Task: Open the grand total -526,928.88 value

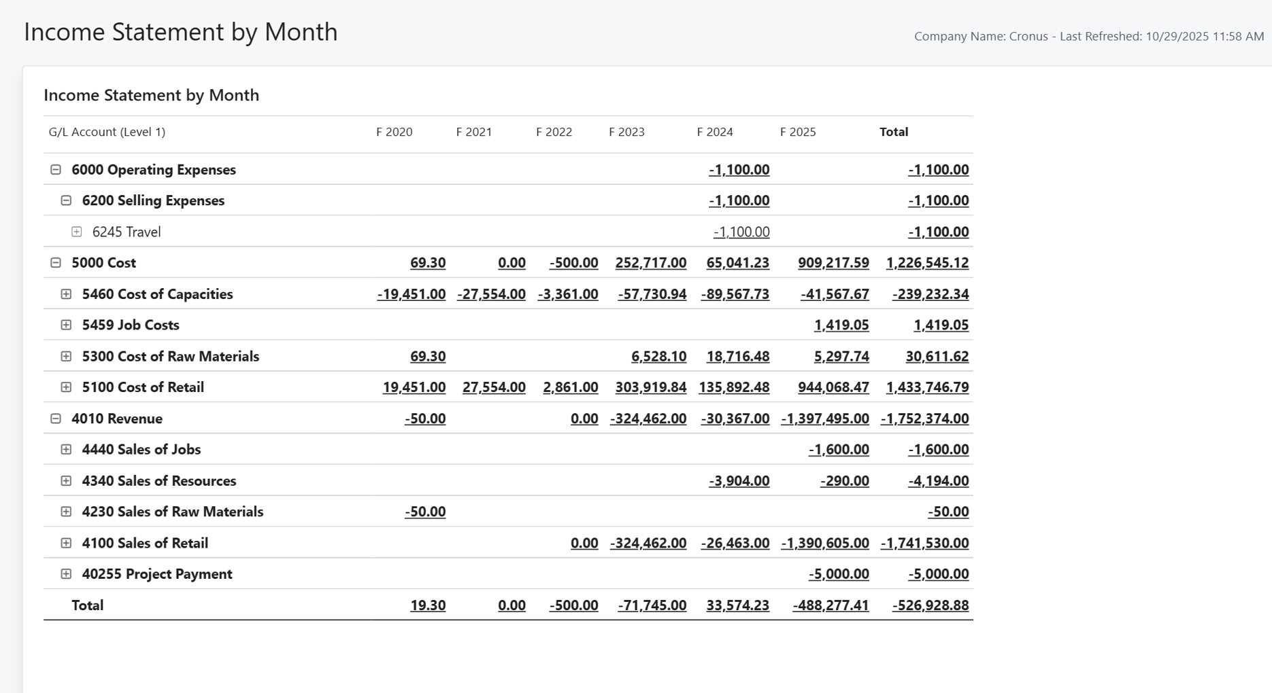Action: pyautogui.click(x=930, y=605)
